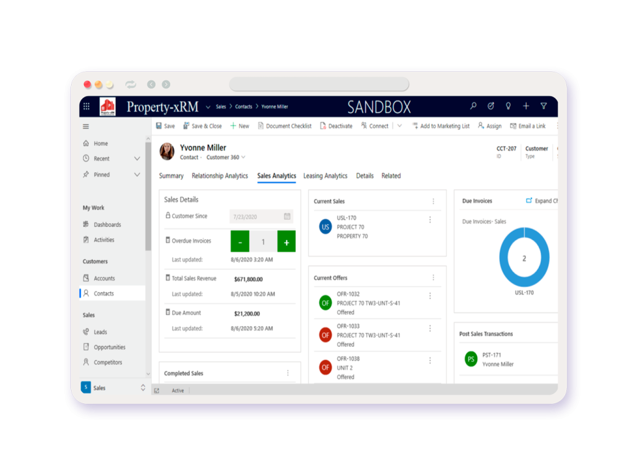This screenshot has height=467, width=638.
Task: Click the Due Invoices donut chart
Action: [524, 258]
